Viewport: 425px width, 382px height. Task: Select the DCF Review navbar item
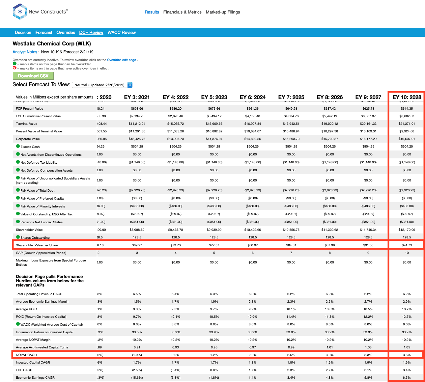[x=91, y=33]
